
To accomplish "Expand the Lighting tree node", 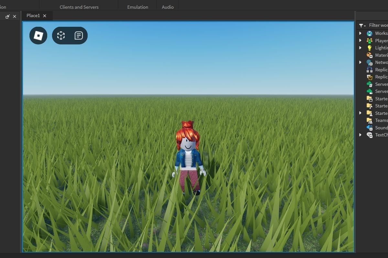I will 361,48.
